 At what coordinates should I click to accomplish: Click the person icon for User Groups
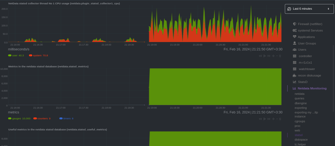point(295,43)
